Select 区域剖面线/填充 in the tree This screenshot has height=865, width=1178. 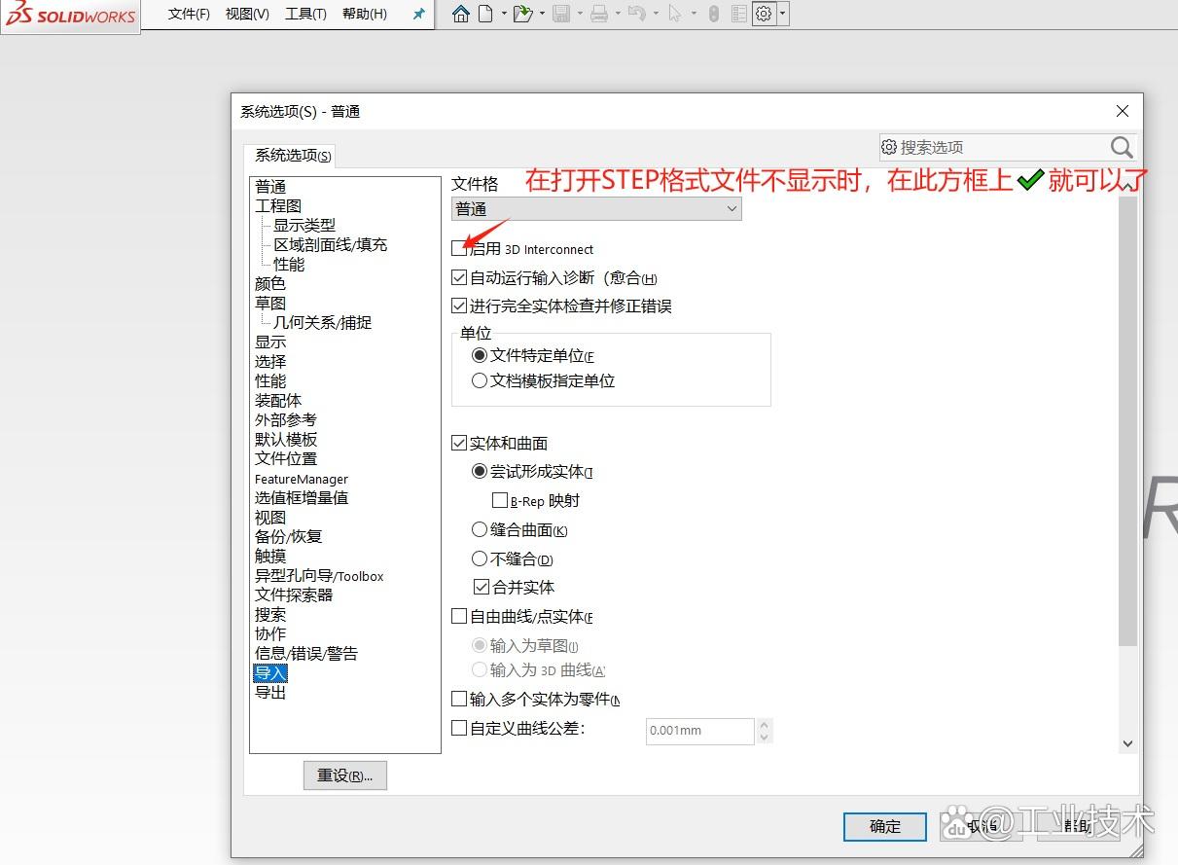point(331,245)
